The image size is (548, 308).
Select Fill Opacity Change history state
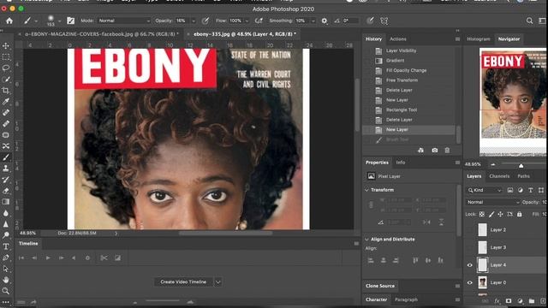click(409, 70)
